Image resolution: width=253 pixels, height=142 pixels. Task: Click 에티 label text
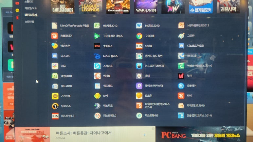tap(147, 76)
